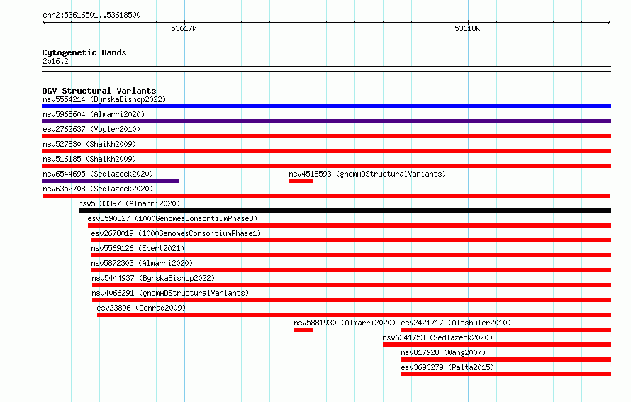Open esv2421717 (Altshuler2010) label
631x402 pixels.
tap(456, 323)
